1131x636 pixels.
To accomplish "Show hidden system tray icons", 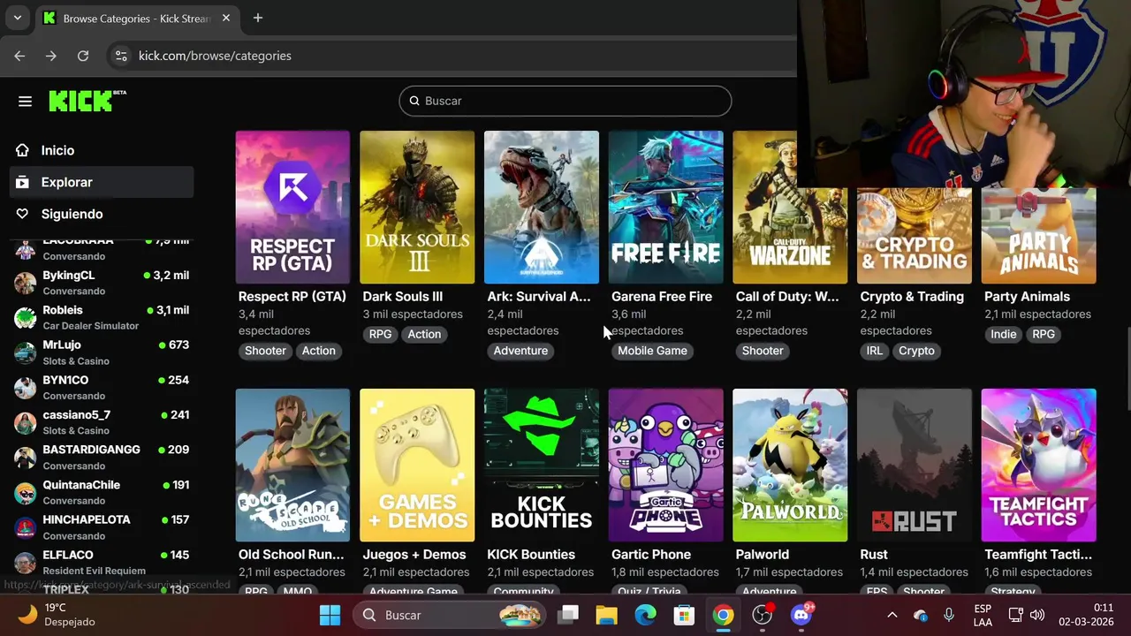I will click(x=892, y=615).
